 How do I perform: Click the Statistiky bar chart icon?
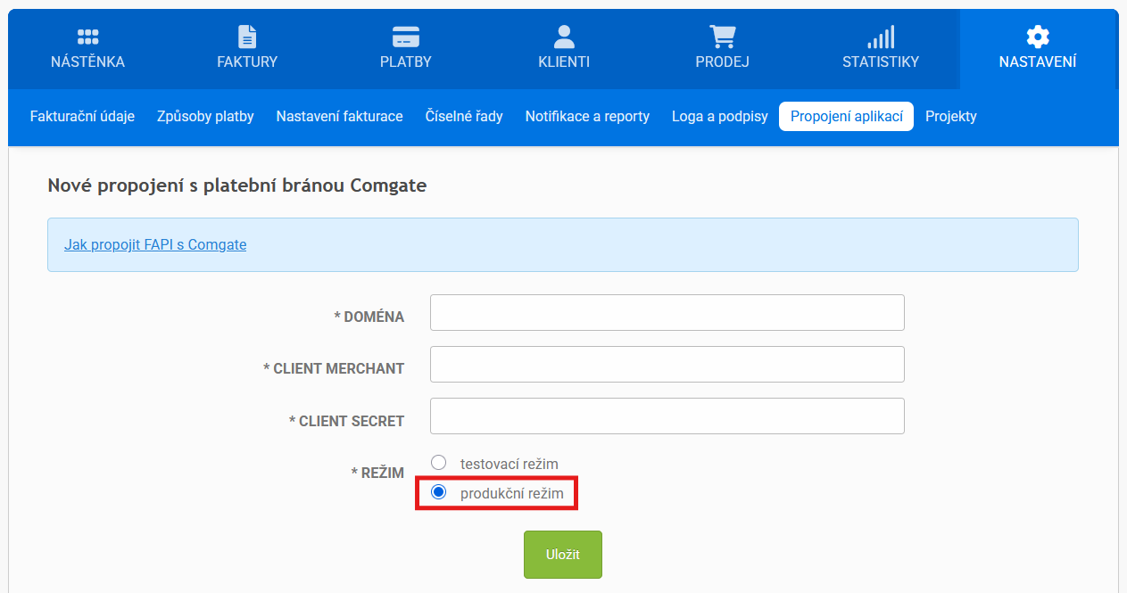[x=881, y=37]
